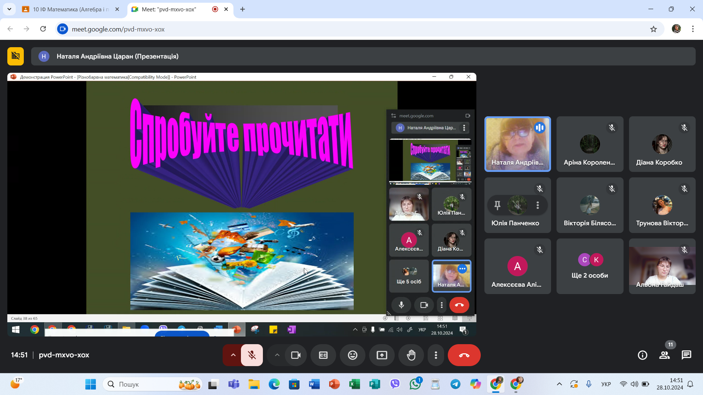The height and width of the screenshot is (395, 703).
Task: Unmute the microphone
Action: coord(252,355)
